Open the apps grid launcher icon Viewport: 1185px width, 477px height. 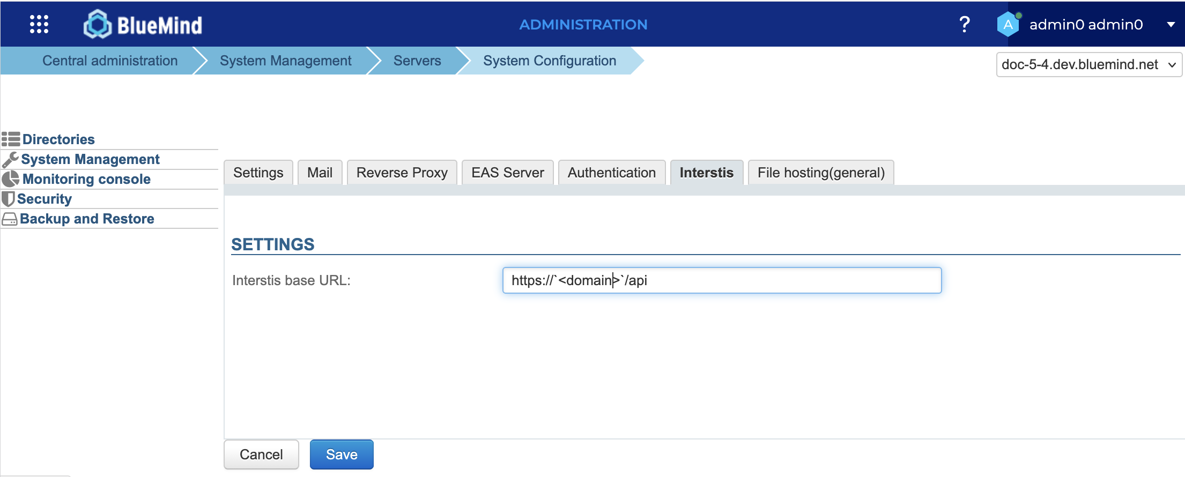pyautogui.click(x=39, y=24)
